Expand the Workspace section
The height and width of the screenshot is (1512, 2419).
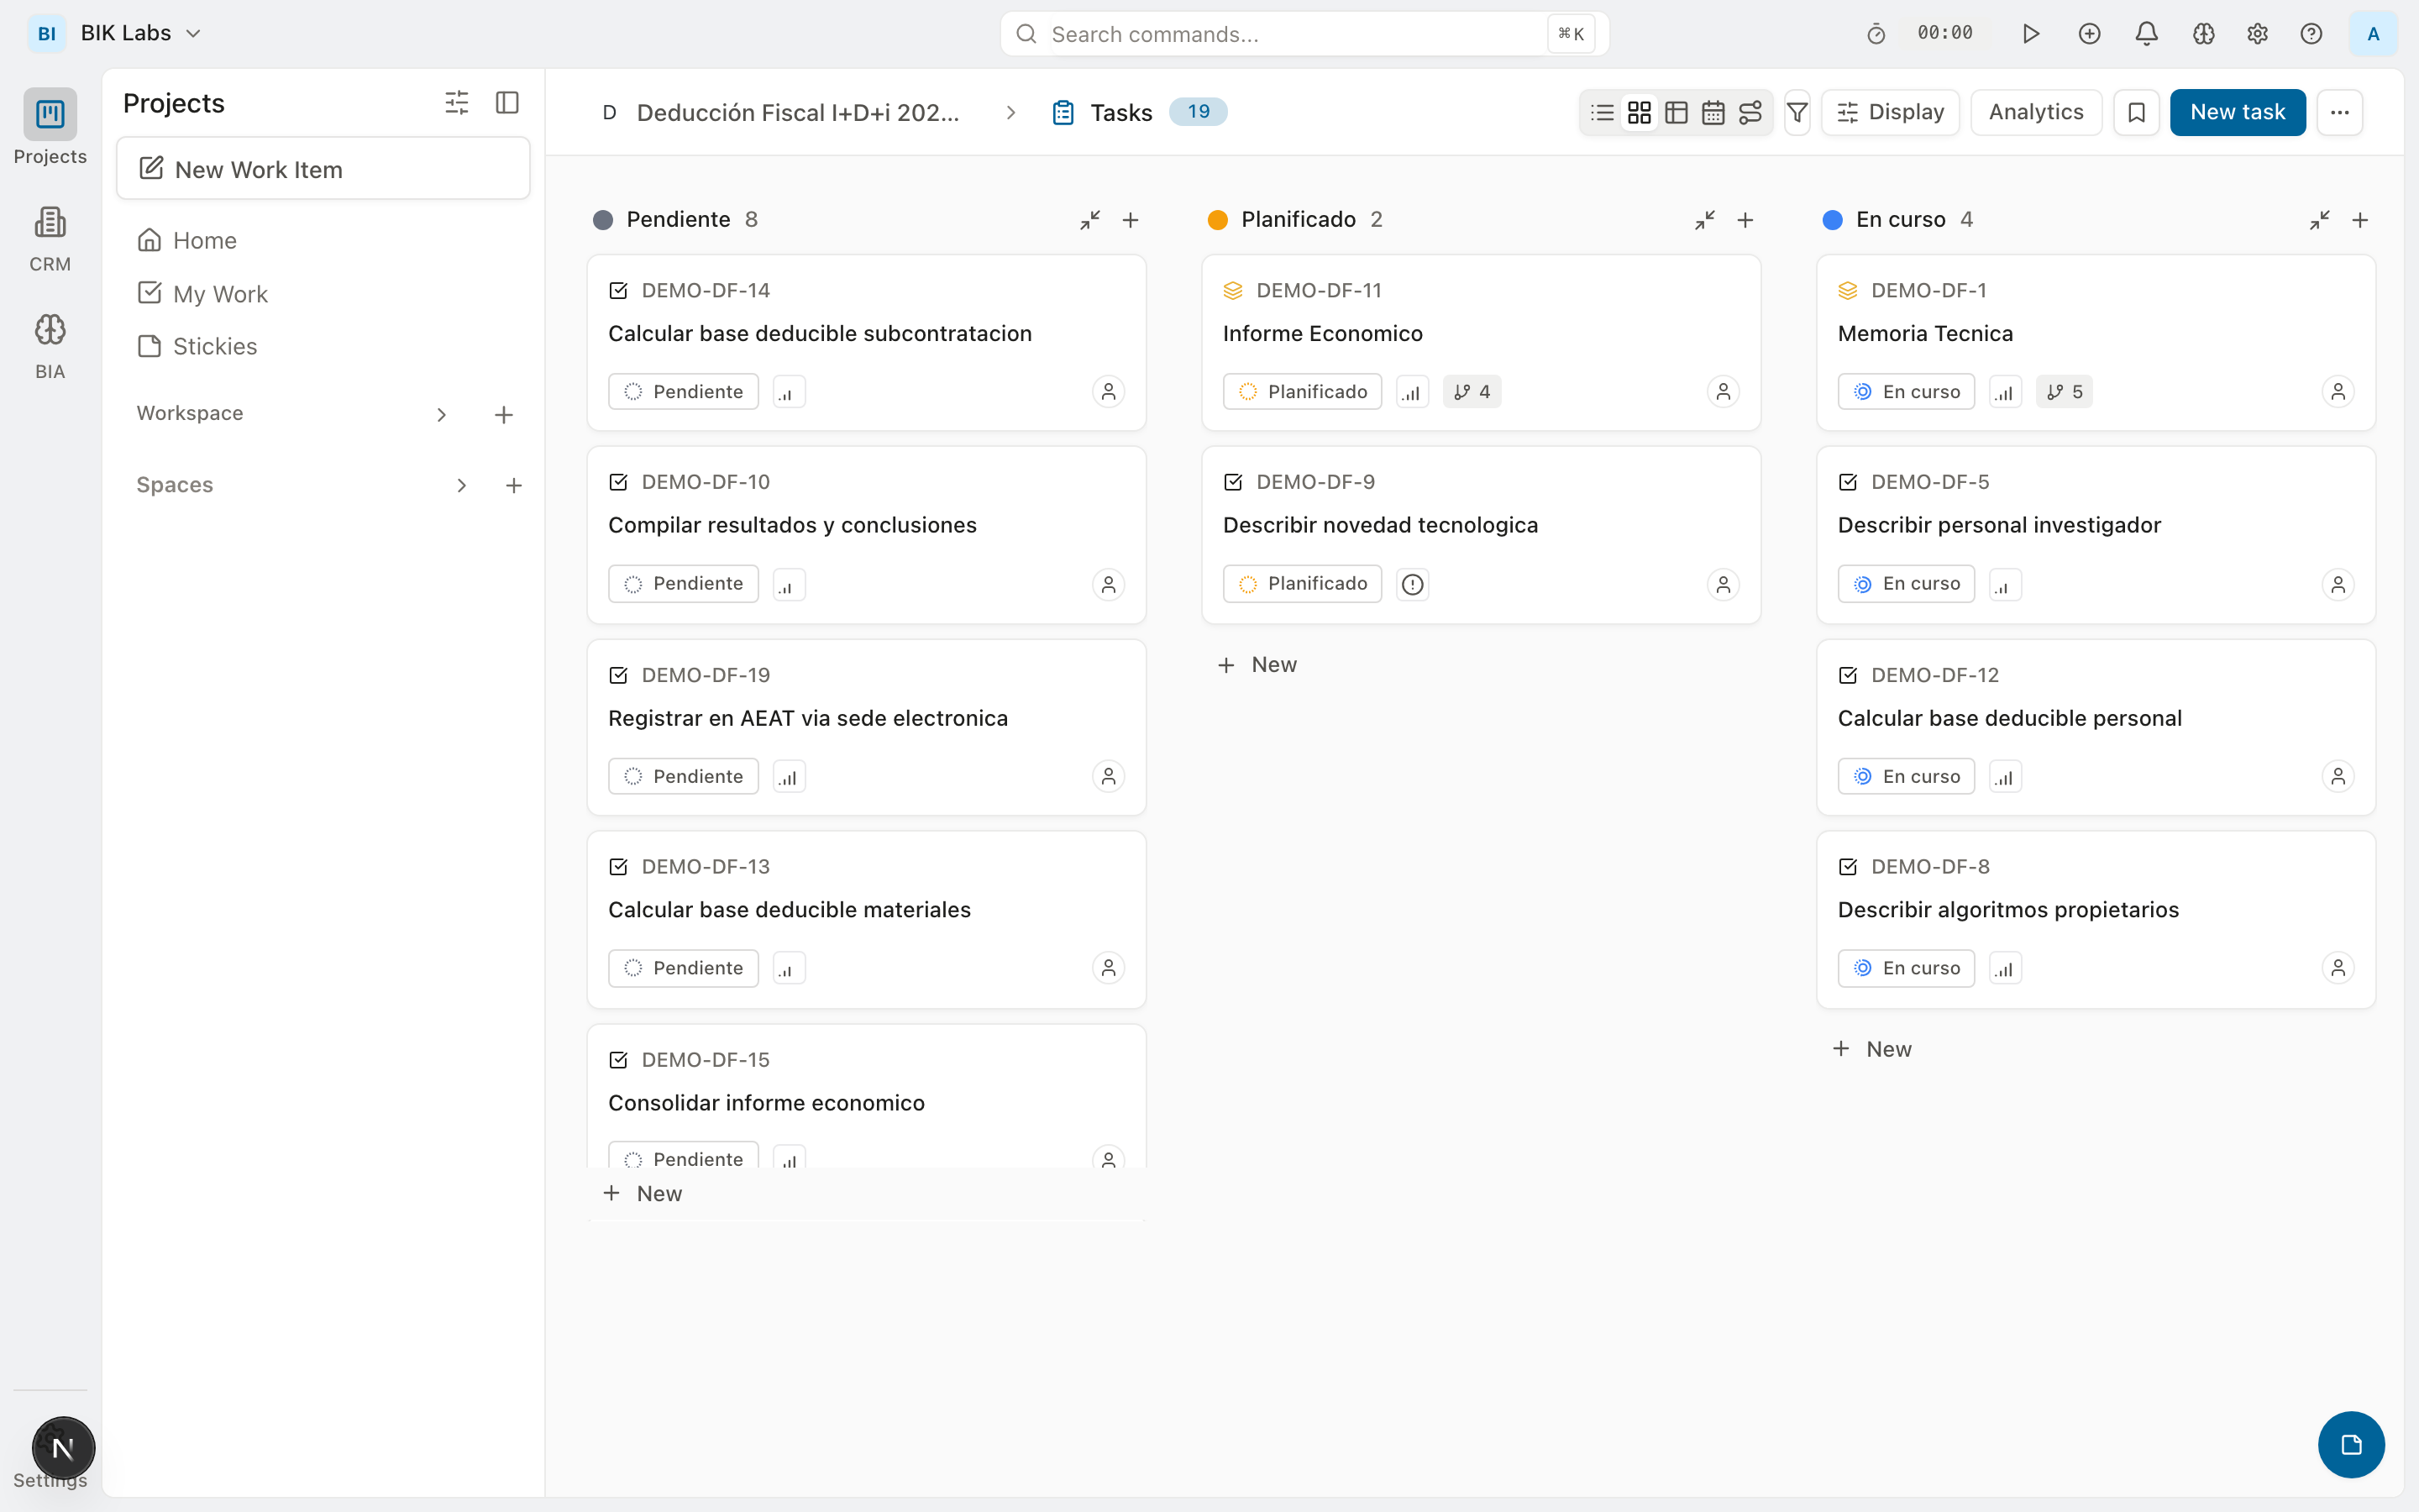(441, 414)
